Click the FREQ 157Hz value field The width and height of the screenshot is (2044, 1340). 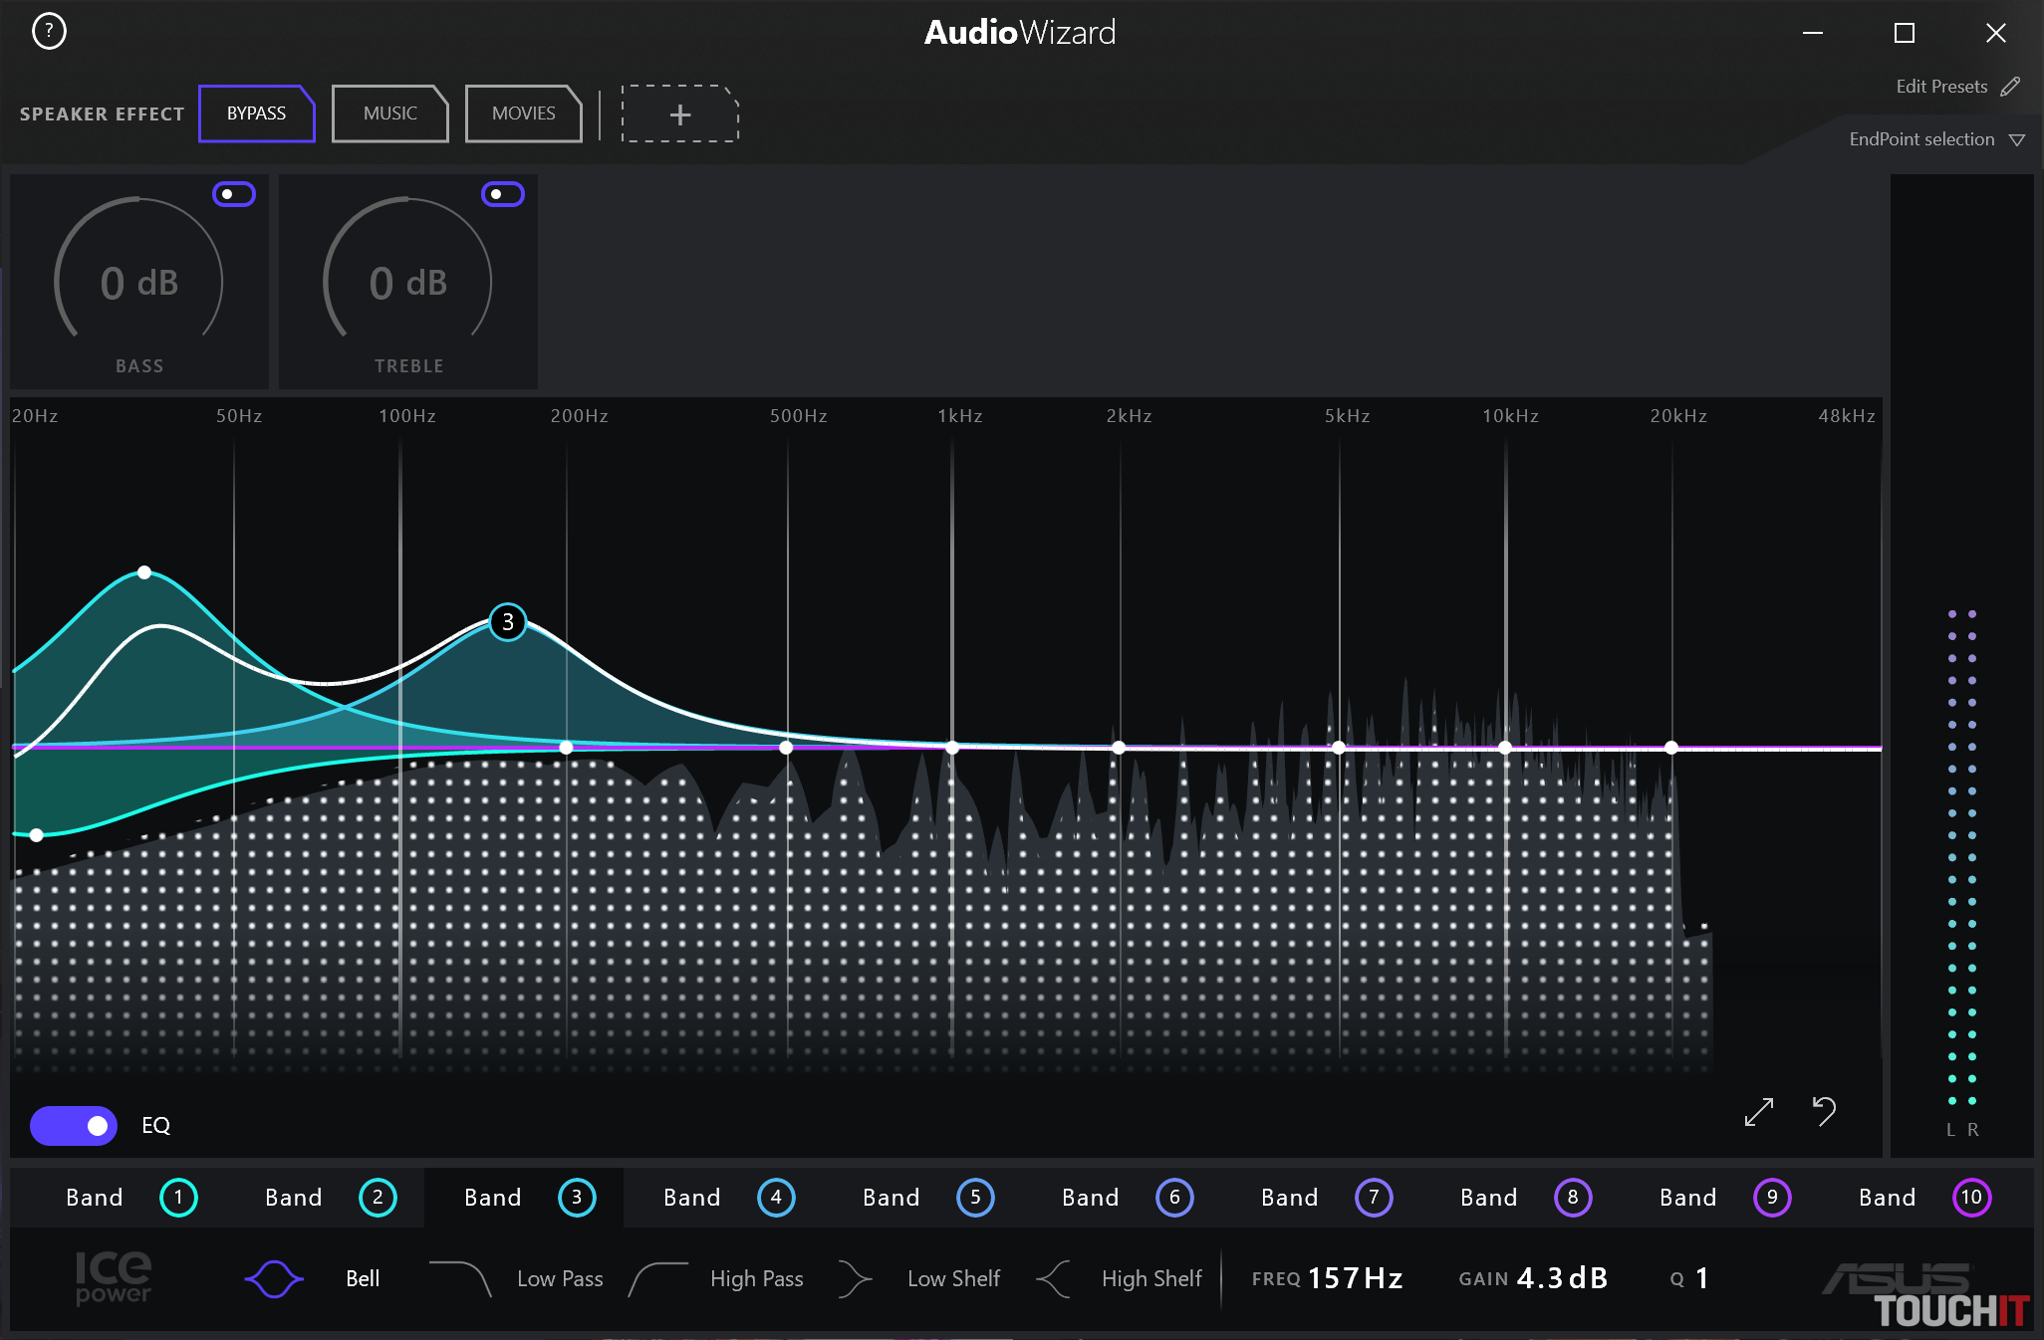1355,1278
